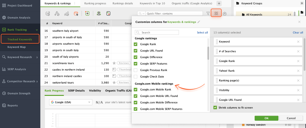Collapse Keyword Groups panel with double chevron
The height and width of the screenshot is (128, 306).
302,3
